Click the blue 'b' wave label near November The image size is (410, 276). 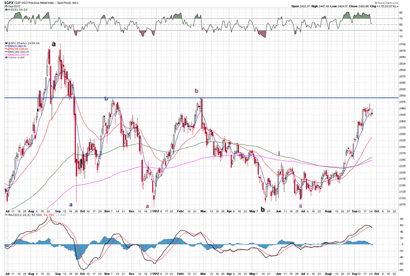pos(106,98)
